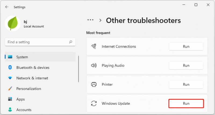Click the Network wifi icon in sidebar
215x115 pixels.
(10, 78)
